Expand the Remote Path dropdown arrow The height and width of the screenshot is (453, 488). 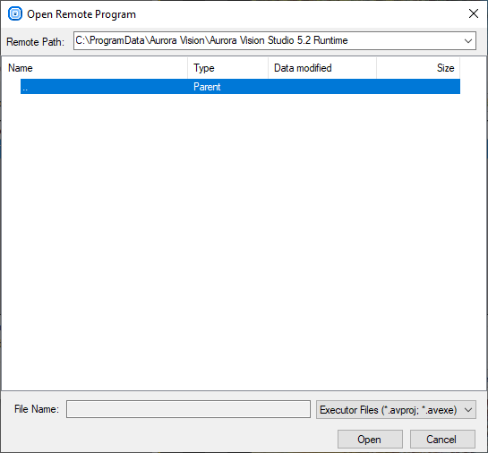click(468, 41)
